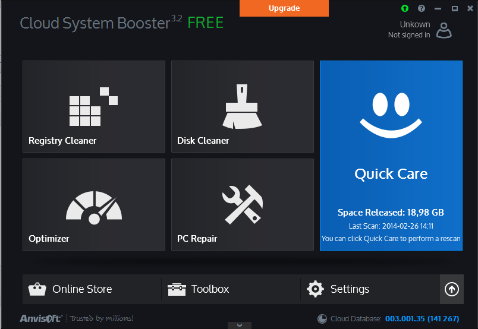Click the Quick Care label

391,174
